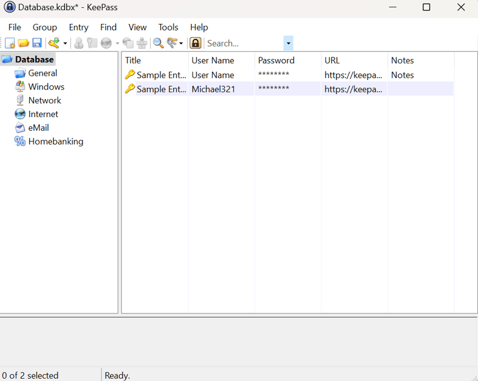Click the 'Ready.' status bar text
This screenshot has width=478, height=381.
tap(117, 376)
